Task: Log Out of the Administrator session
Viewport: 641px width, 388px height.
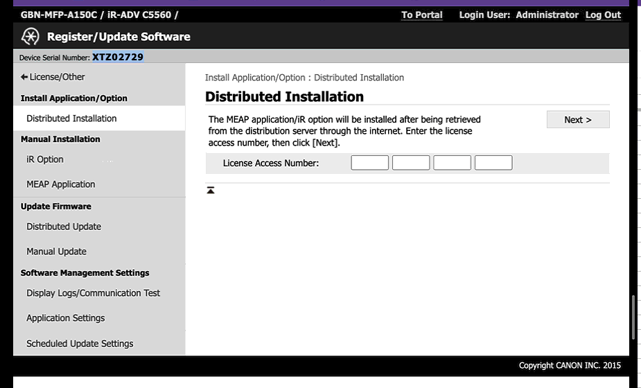Action: click(603, 15)
